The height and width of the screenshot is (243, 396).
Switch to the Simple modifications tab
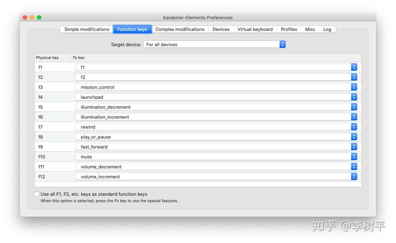(86, 29)
